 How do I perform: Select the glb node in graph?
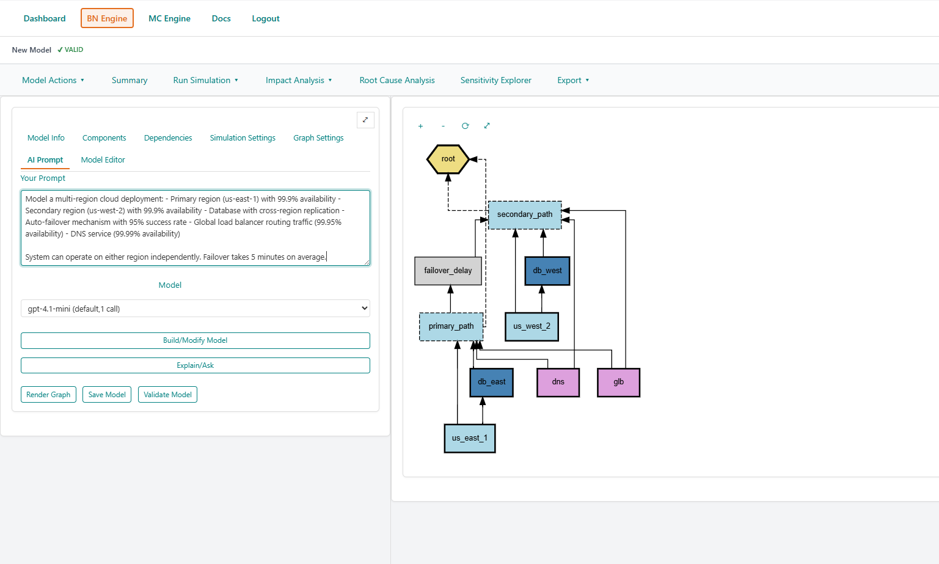[x=618, y=383]
